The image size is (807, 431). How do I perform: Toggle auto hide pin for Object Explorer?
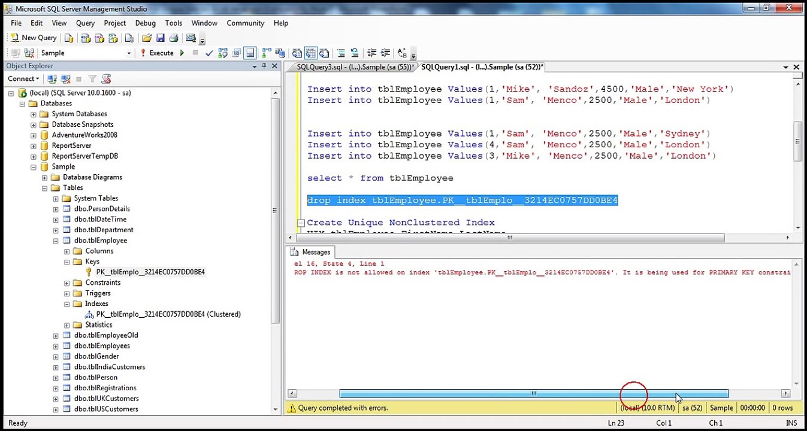[264, 66]
